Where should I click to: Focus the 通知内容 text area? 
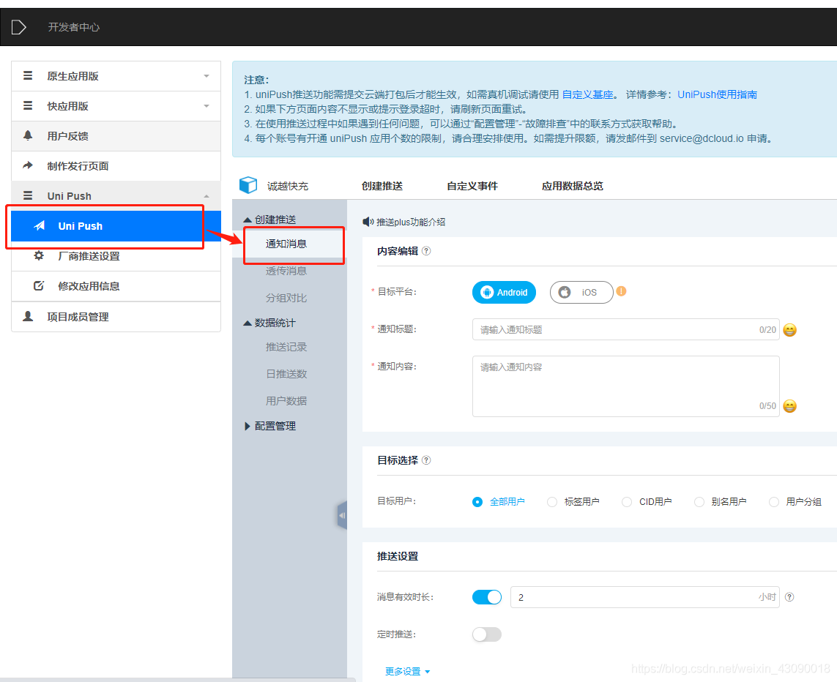point(625,386)
